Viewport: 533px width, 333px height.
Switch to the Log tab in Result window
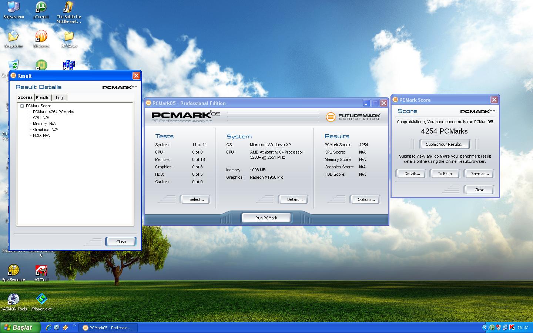[59, 98]
